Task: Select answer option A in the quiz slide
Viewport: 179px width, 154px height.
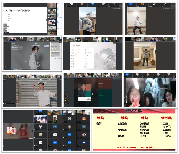Action: pos(8,14)
